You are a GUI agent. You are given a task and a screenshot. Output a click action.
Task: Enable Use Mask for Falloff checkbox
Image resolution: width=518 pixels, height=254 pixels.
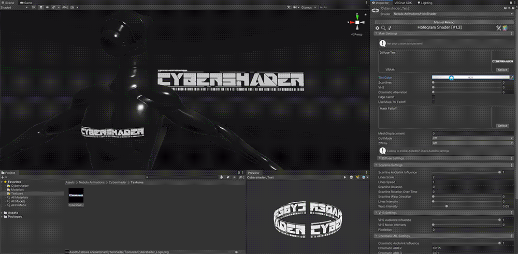[434, 102]
